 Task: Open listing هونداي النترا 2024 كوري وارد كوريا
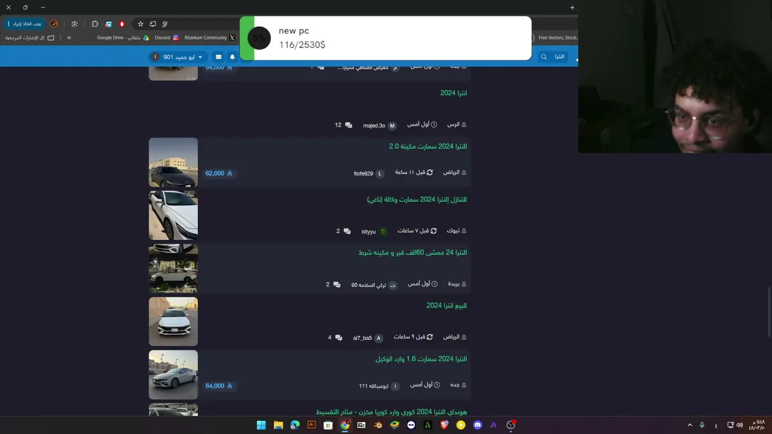tap(391, 412)
